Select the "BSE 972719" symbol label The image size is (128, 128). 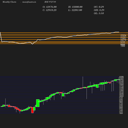click(x=50, y=2)
